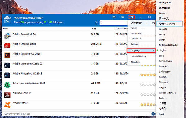Select Català in the language list

162,13
